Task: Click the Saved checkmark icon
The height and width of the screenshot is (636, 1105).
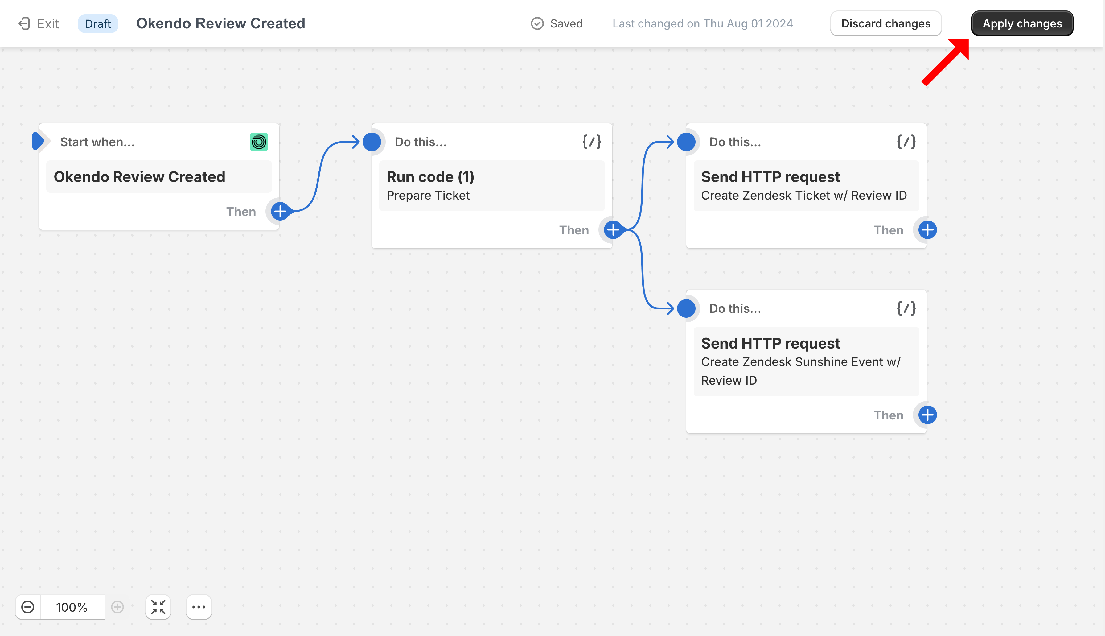Action: (x=537, y=23)
